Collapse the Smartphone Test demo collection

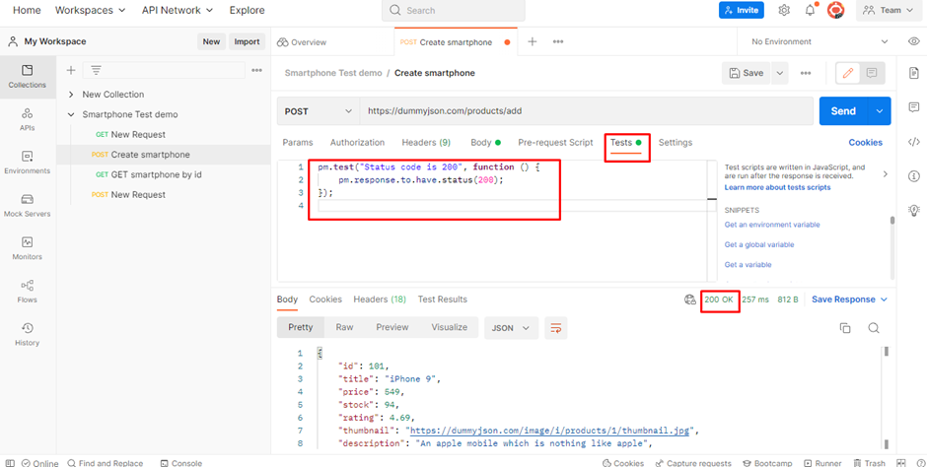pos(71,114)
